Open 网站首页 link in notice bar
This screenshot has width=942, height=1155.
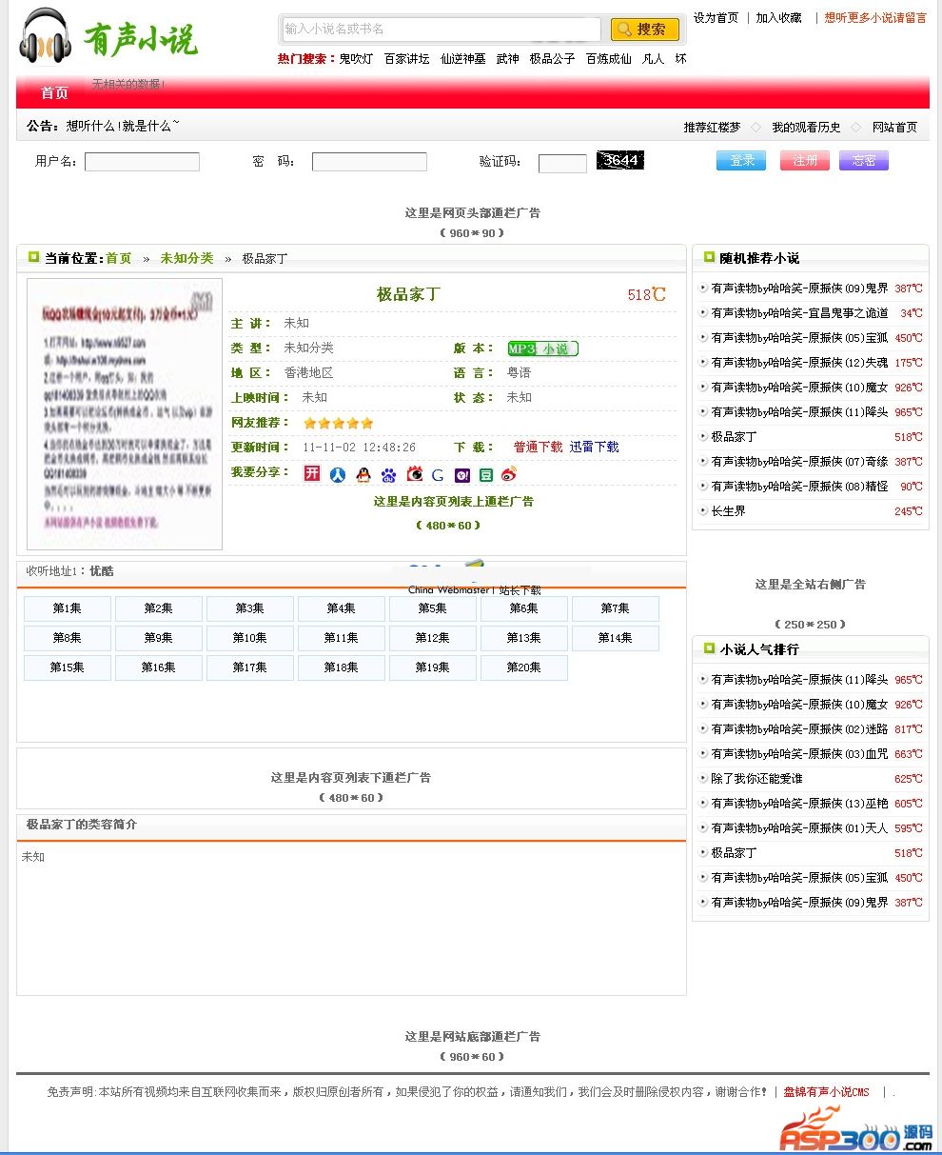(895, 127)
